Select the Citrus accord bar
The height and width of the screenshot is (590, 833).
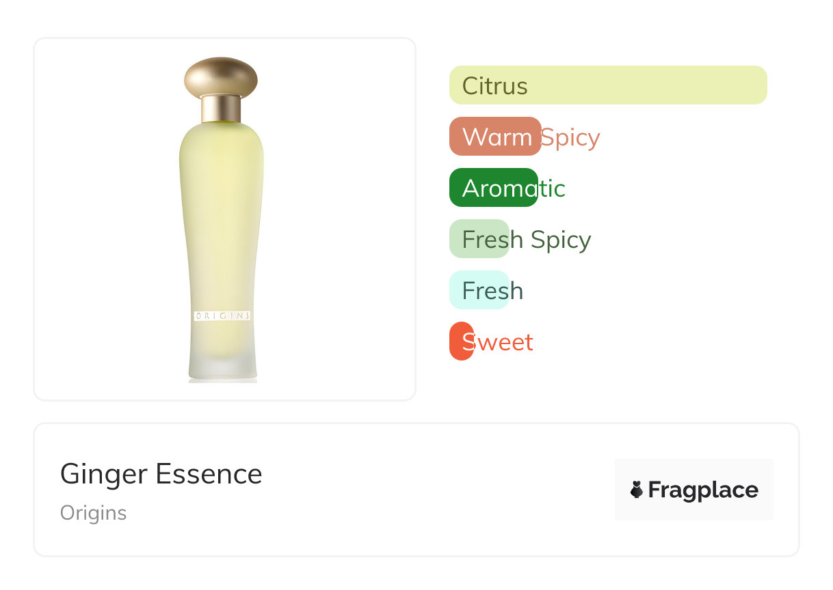pyautogui.click(x=607, y=85)
